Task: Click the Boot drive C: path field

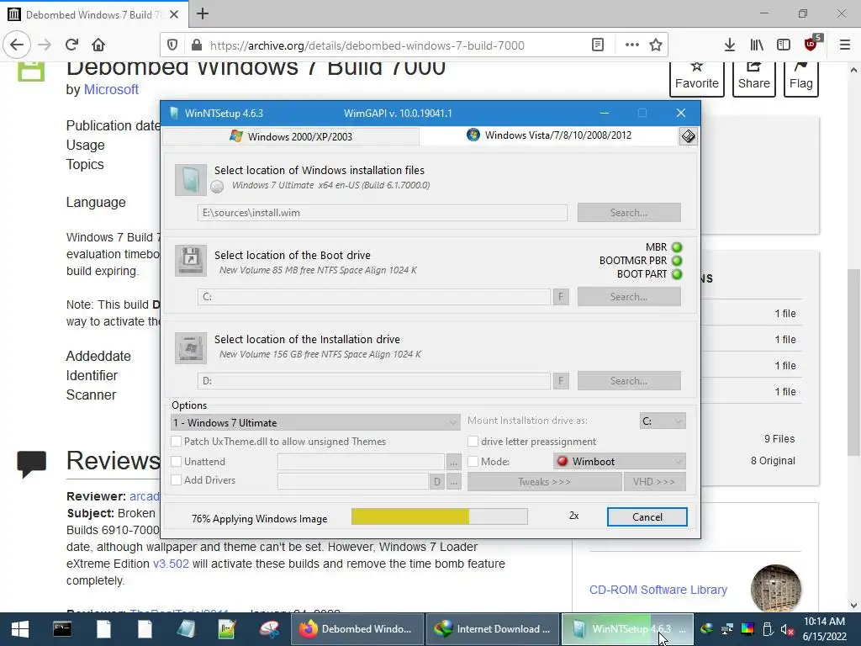Action: [374, 297]
